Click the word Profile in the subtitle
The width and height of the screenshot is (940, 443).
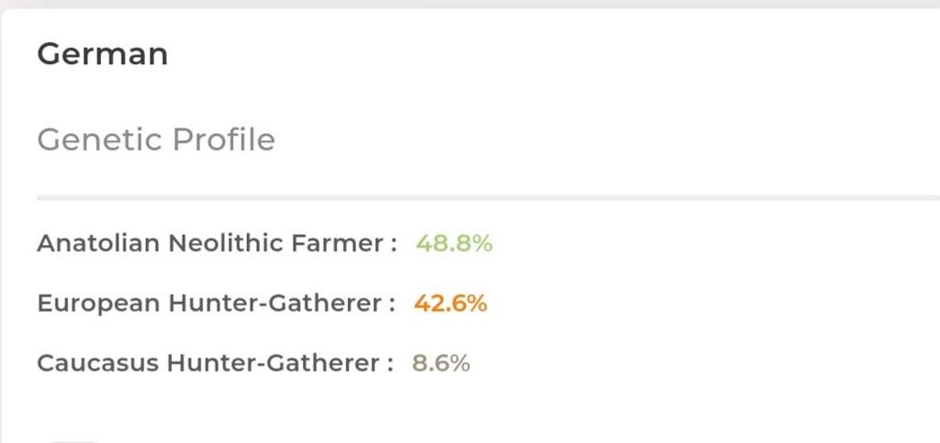(224, 139)
